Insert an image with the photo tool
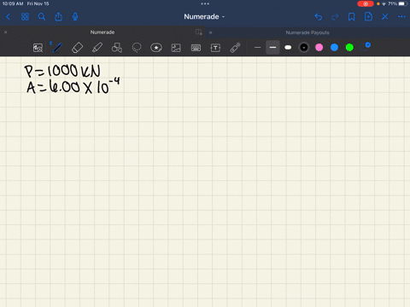 click(176, 48)
